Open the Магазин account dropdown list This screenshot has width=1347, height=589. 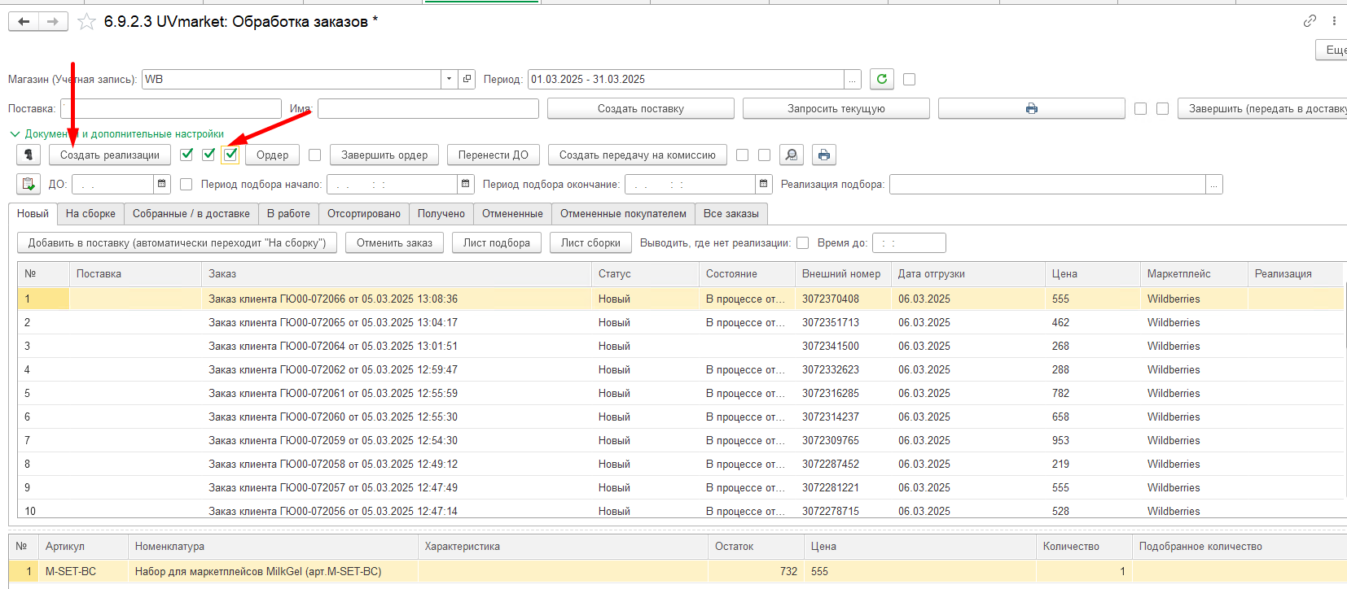(x=450, y=79)
